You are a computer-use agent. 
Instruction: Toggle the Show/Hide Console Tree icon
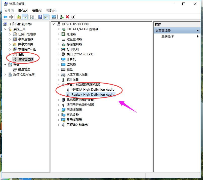(x=24, y=17)
